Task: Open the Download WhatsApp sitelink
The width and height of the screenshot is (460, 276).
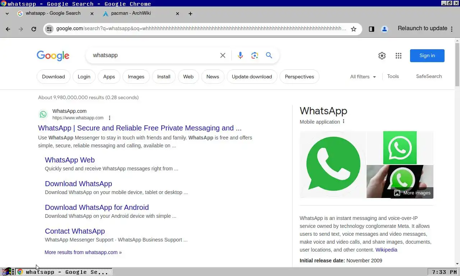Action: [x=78, y=184]
